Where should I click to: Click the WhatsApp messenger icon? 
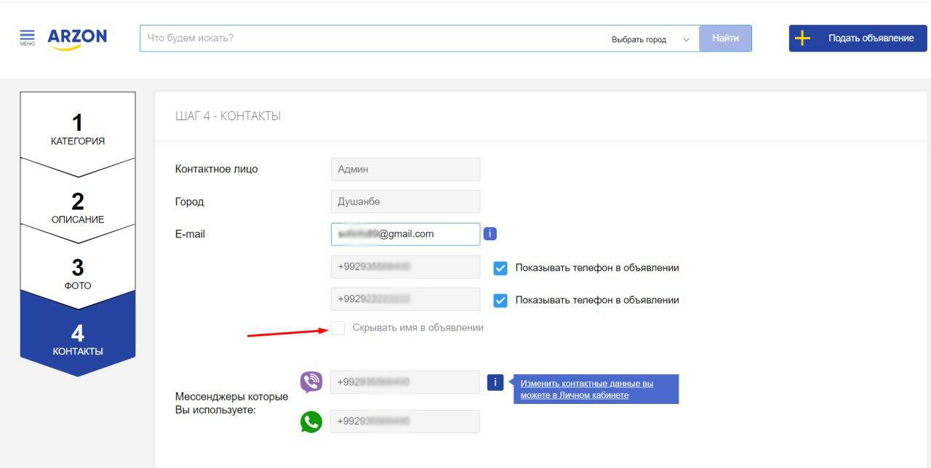point(311,421)
